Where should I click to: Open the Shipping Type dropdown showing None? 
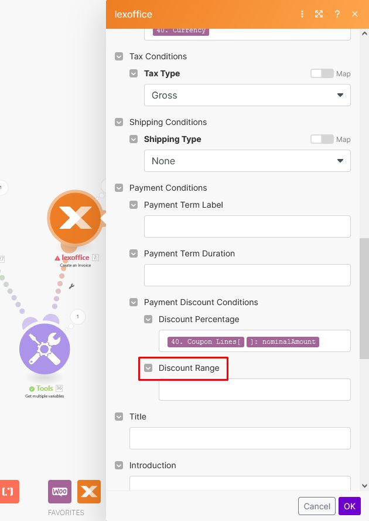pyautogui.click(x=247, y=161)
